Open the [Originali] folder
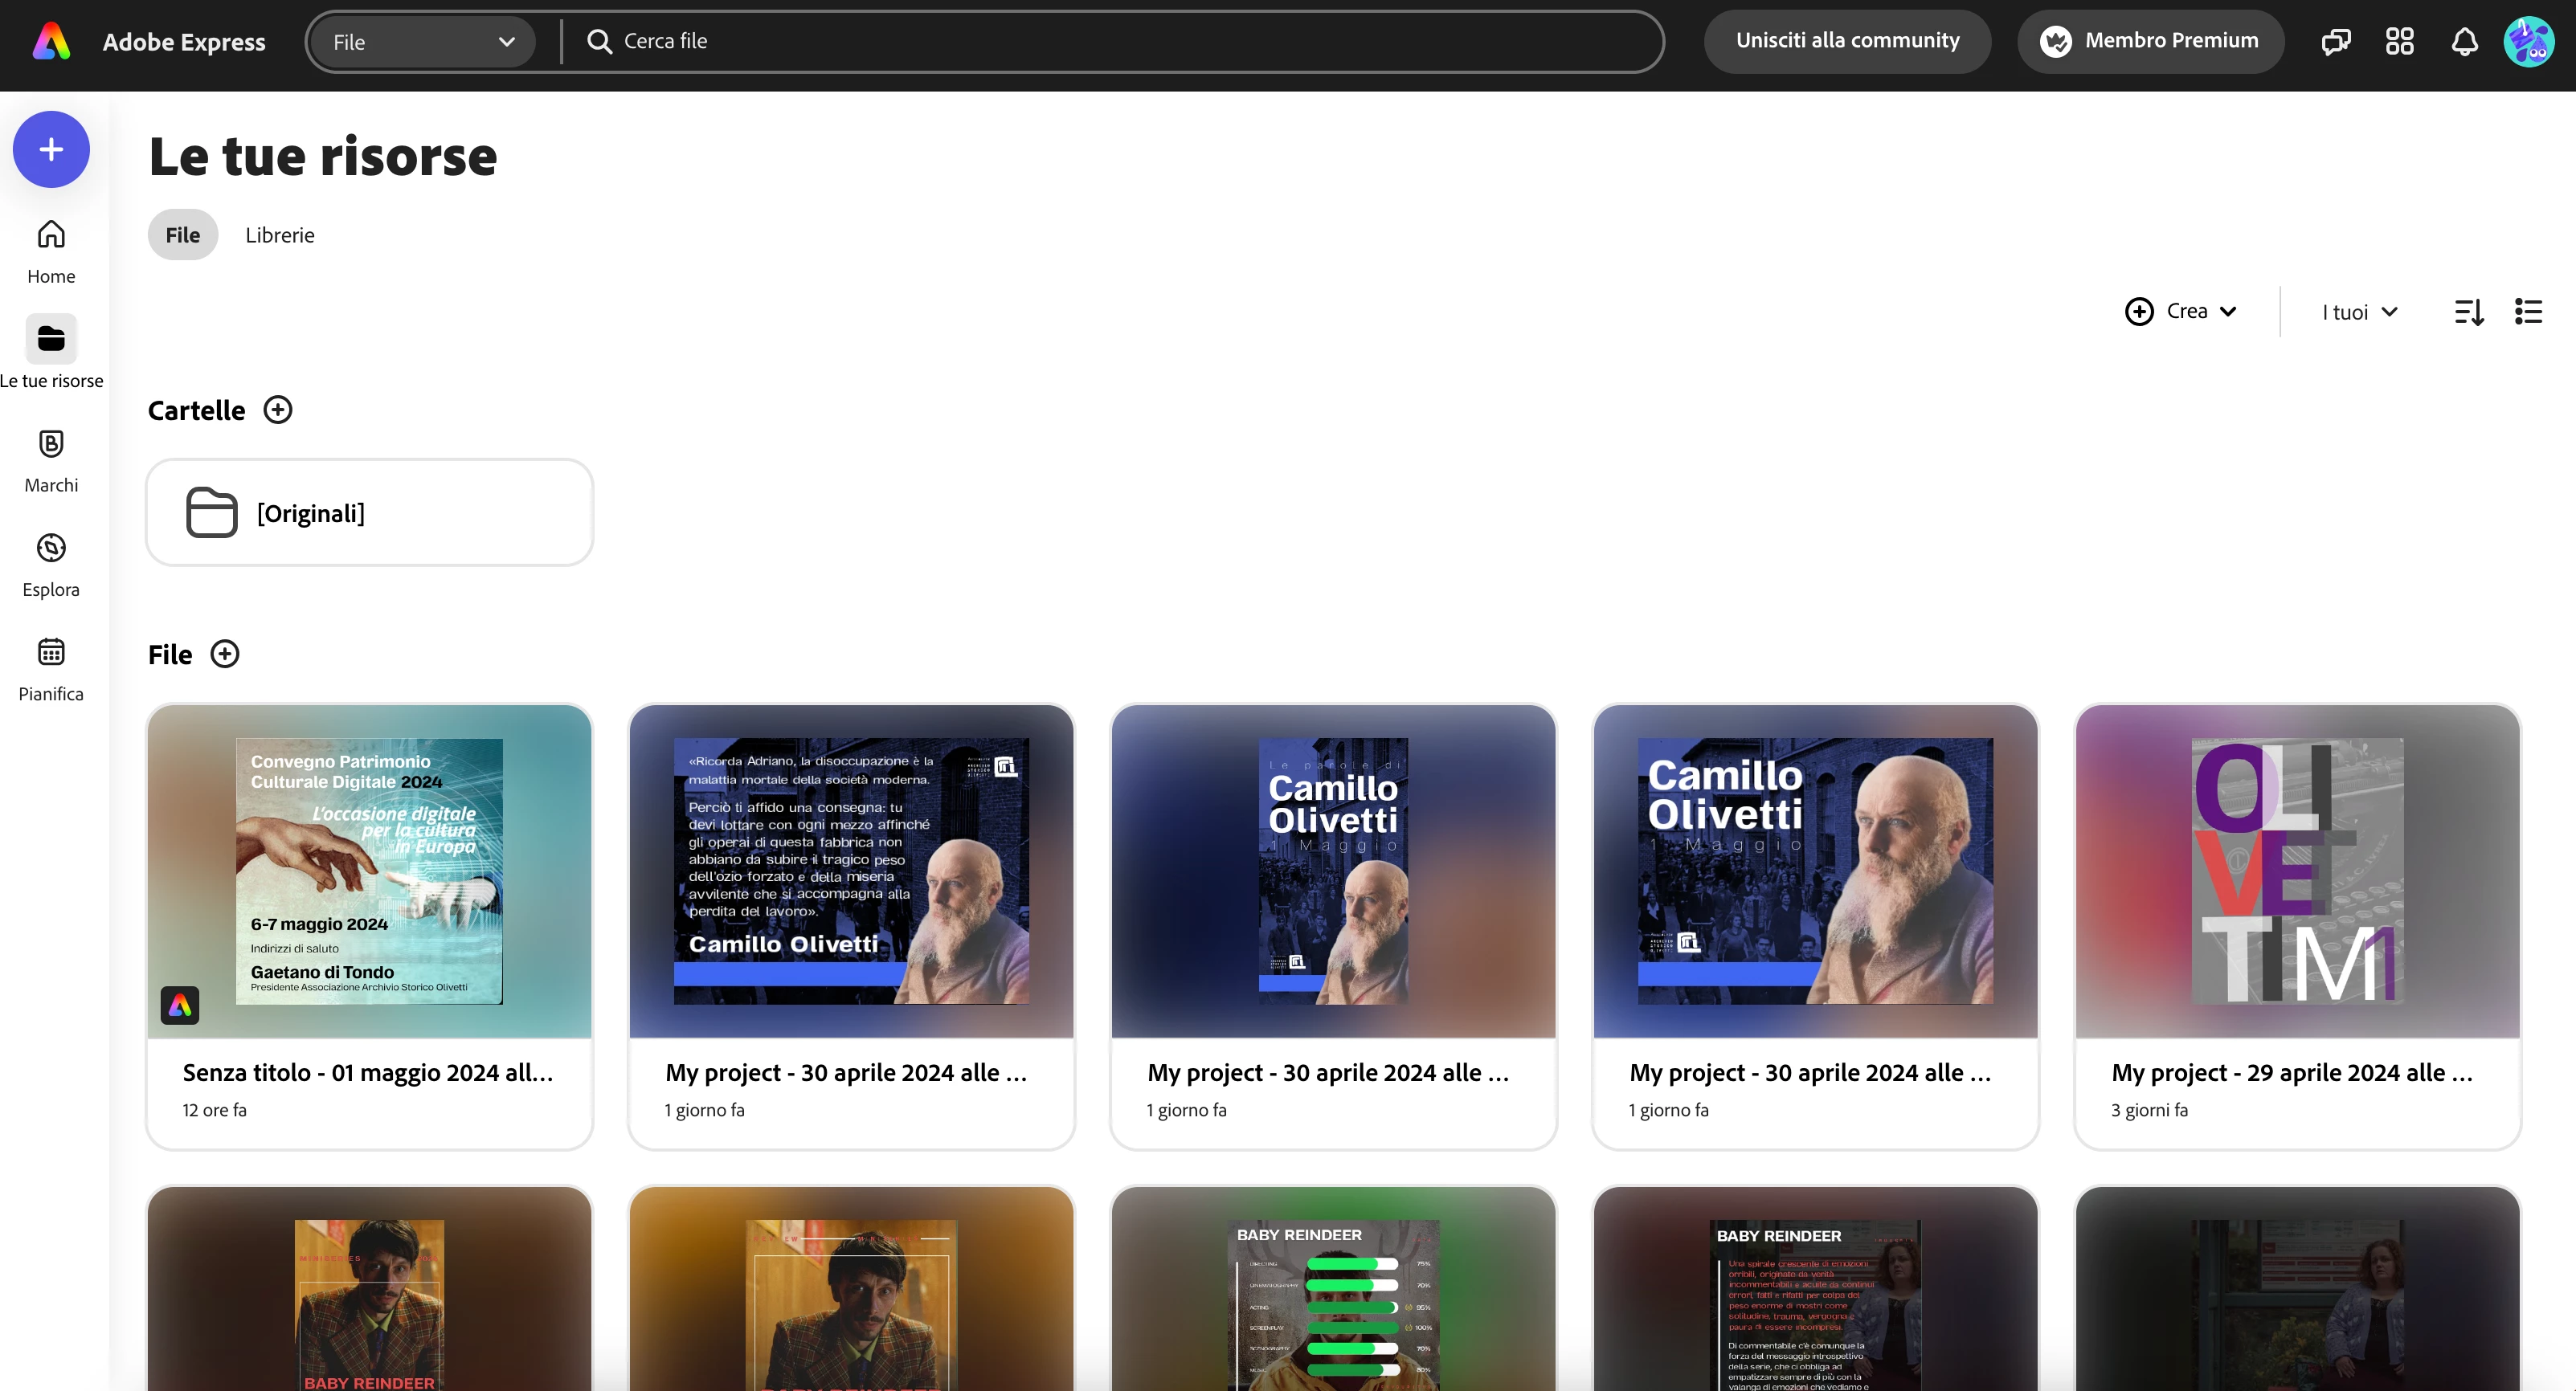The height and width of the screenshot is (1391, 2576). [370, 512]
